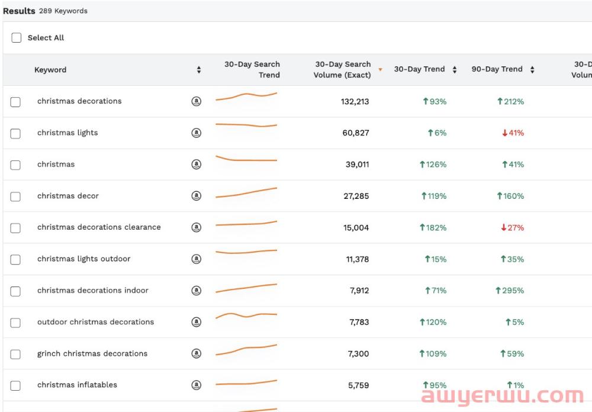Check christmas decorations indoor row
The image size is (592, 412).
pyautogui.click(x=15, y=291)
